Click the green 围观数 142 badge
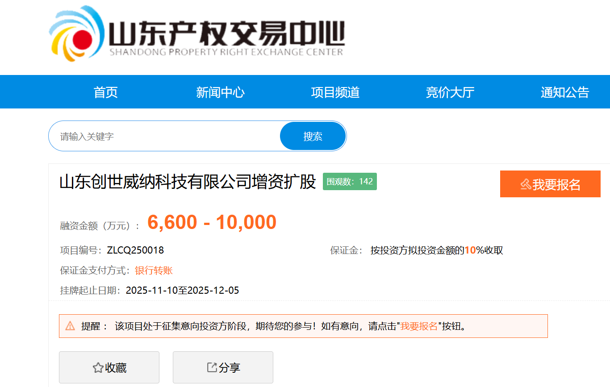 (x=350, y=182)
